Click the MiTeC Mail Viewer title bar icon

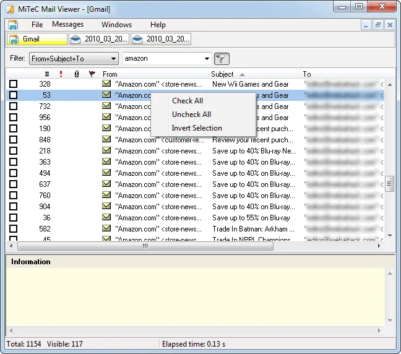(x=10, y=9)
